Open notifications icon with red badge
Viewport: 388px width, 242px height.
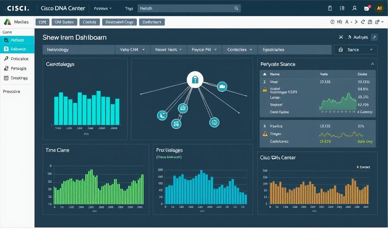point(367,8)
